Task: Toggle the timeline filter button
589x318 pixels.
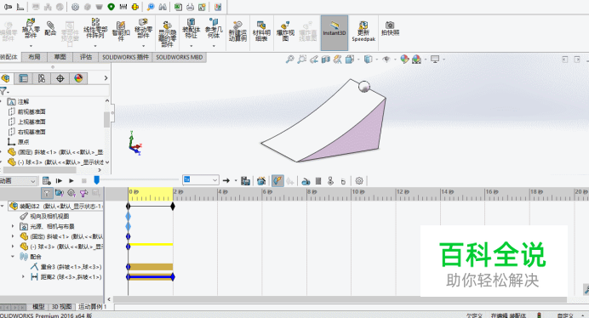Action: [x=47, y=193]
